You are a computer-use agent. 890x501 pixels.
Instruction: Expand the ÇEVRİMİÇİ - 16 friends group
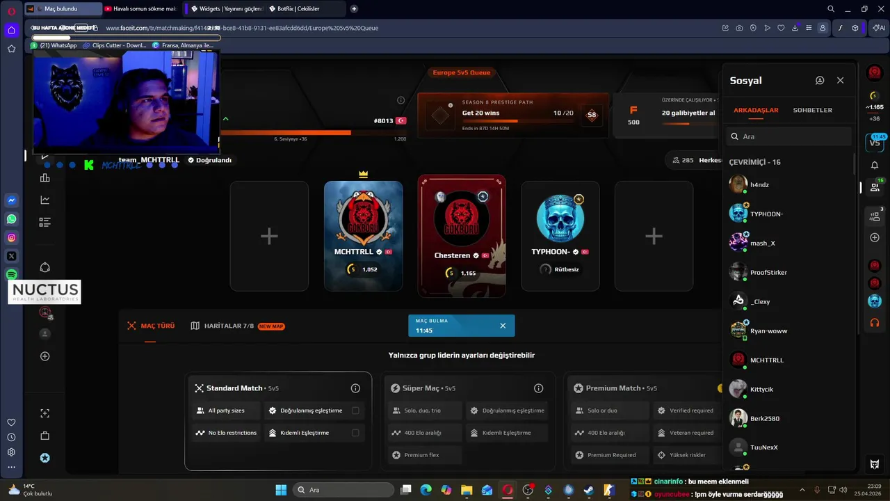pos(754,162)
